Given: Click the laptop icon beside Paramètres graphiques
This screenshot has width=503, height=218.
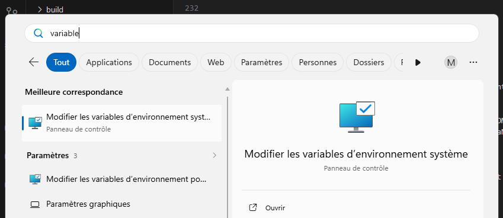Looking at the screenshot, I should (x=34, y=204).
